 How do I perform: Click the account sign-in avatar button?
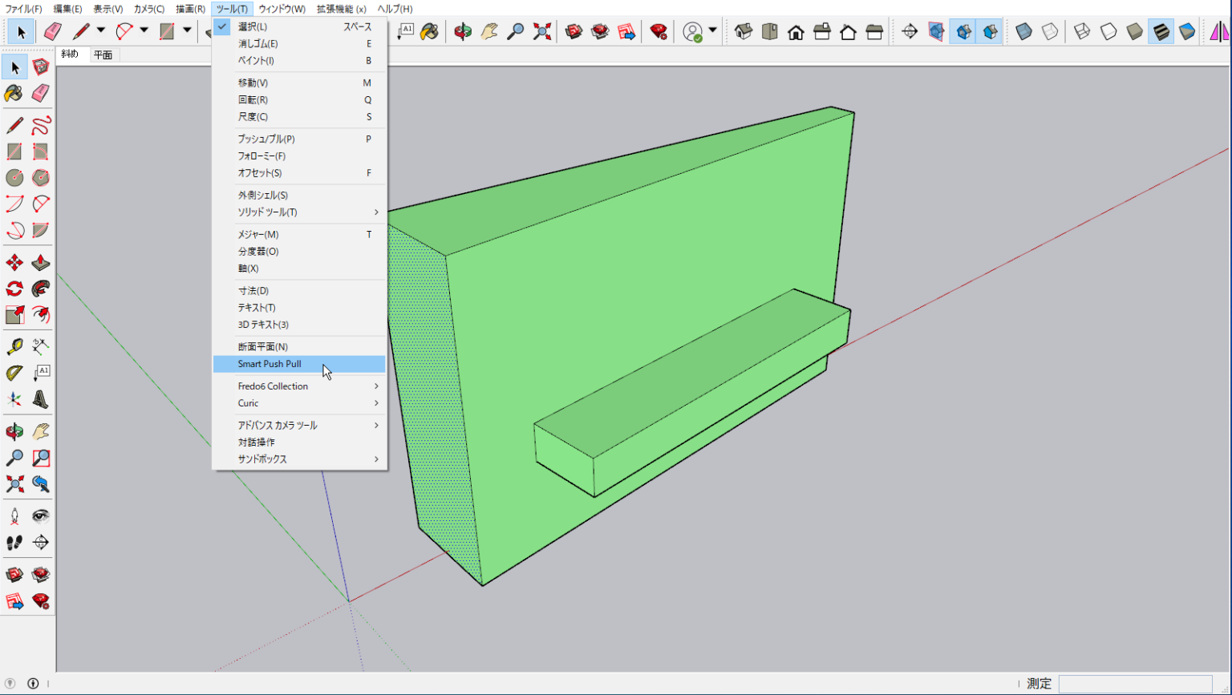click(x=693, y=31)
